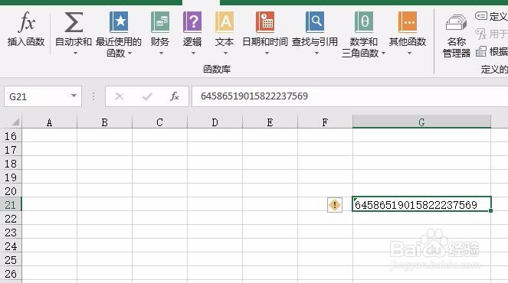Select column D header
This screenshot has height=283, width=508.
coord(215,122)
